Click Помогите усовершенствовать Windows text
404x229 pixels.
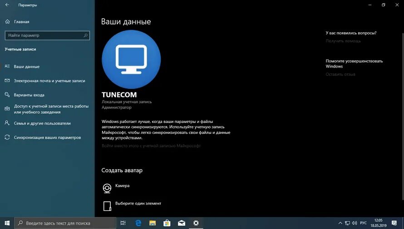coord(354,63)
